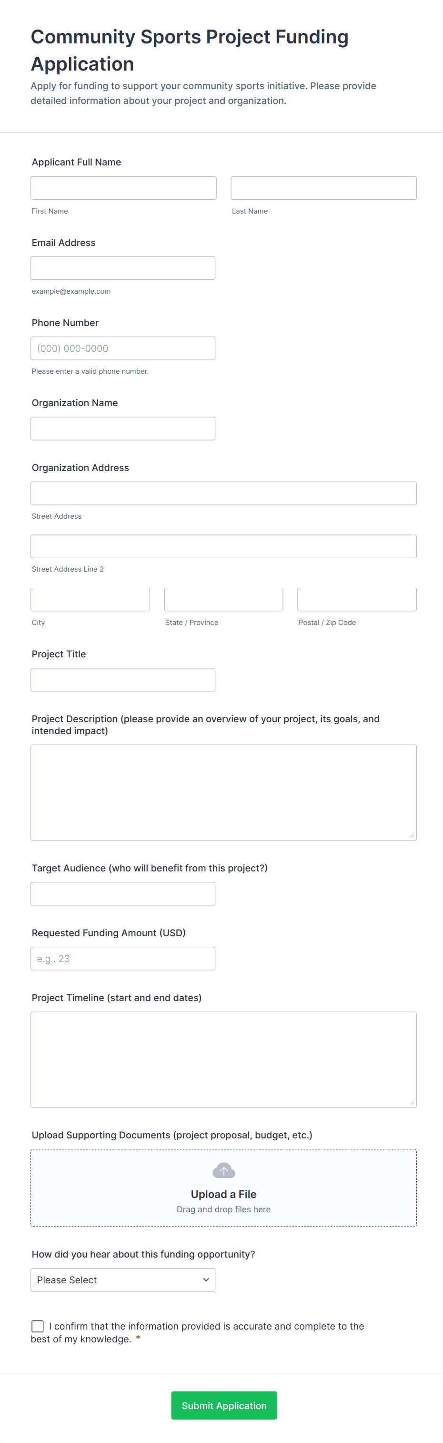Click the Last Name input field
Image resolution: width=443 pixels, height=1443 pixels.
(x=323, y=188)
